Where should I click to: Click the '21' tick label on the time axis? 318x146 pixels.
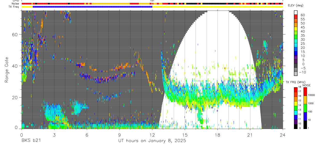(x=250, y=135)
